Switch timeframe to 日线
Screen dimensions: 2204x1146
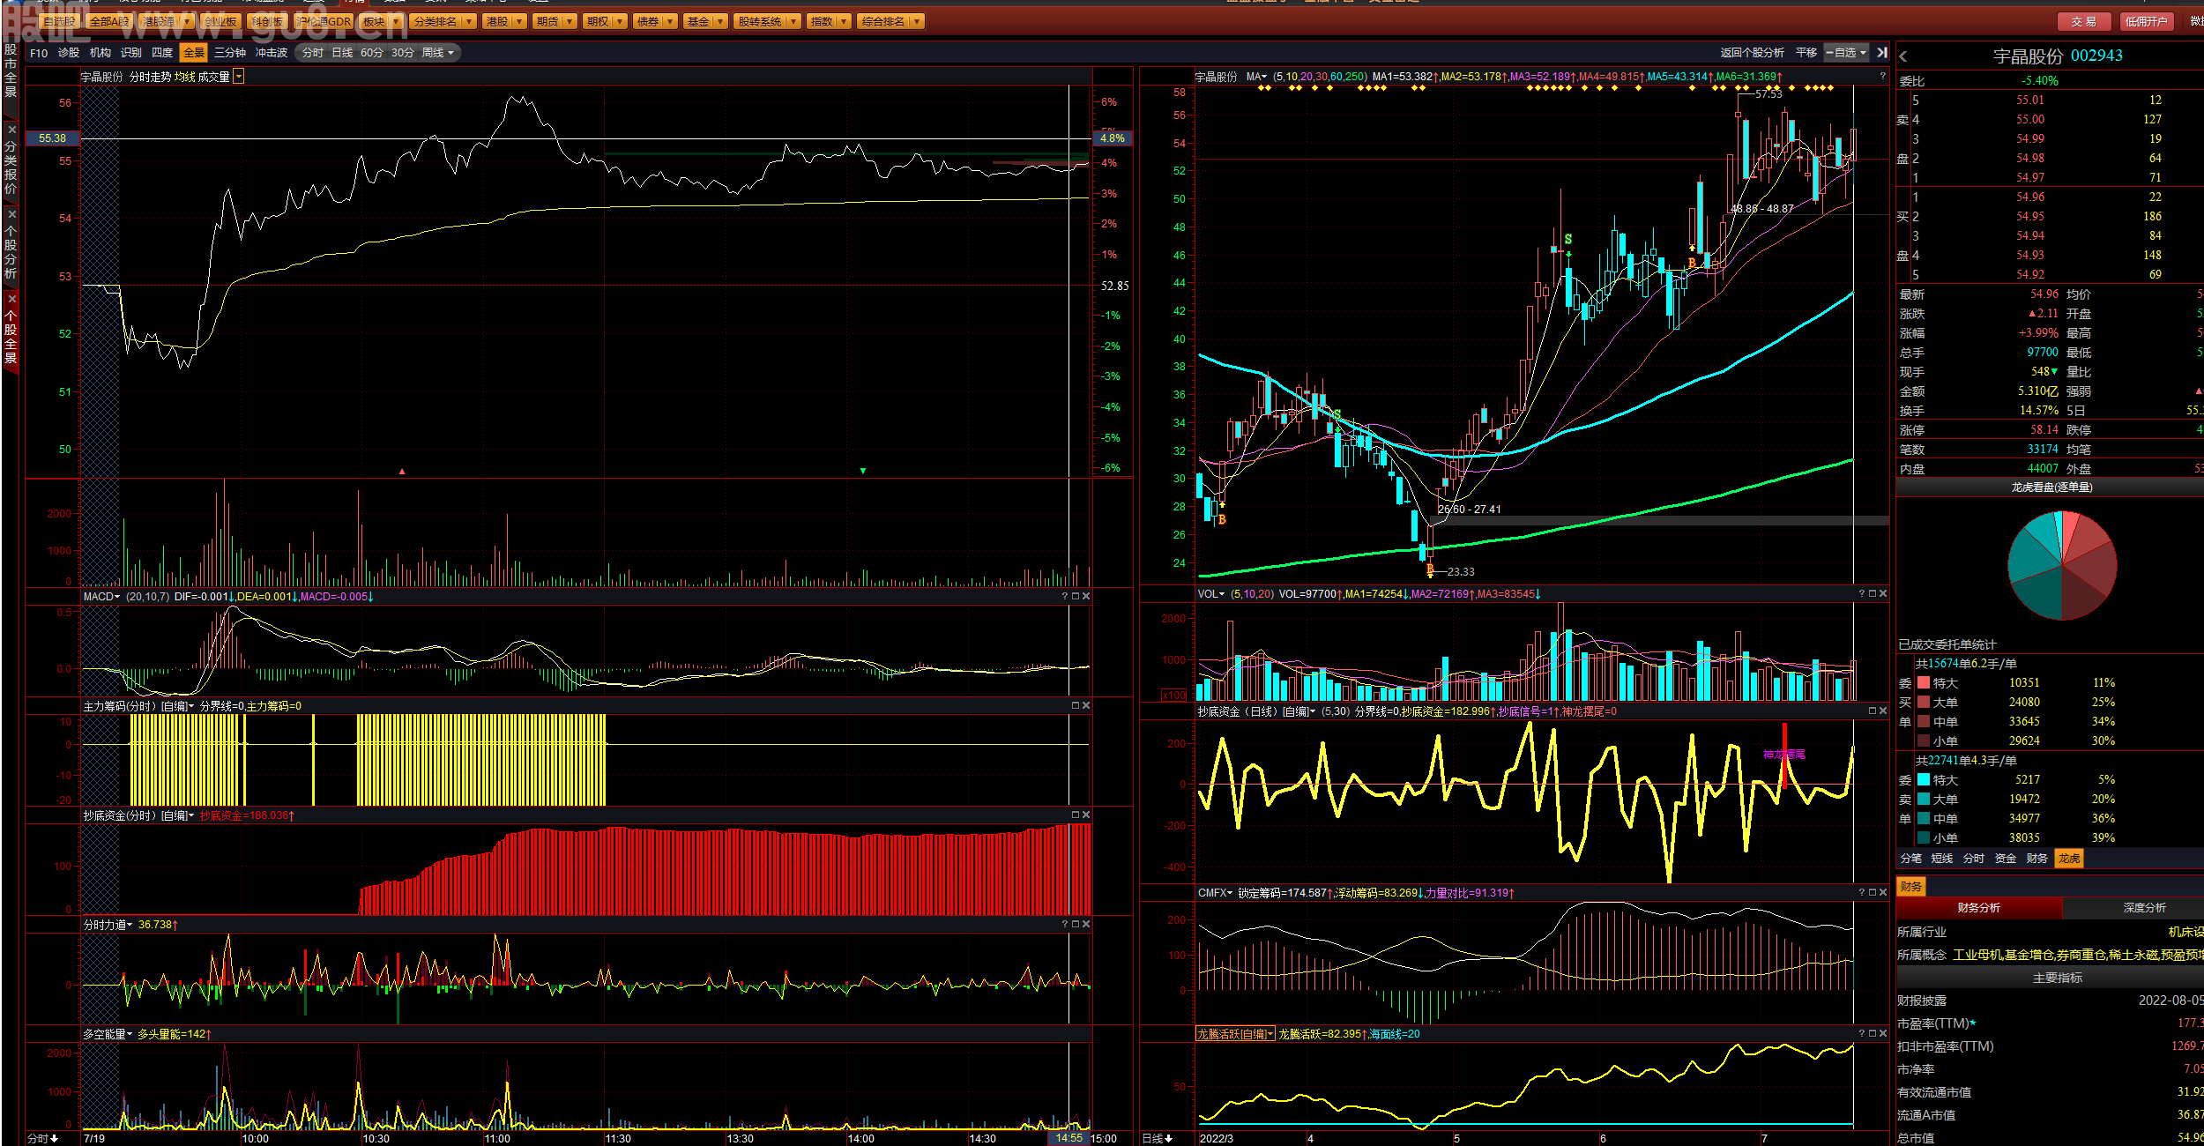[342, 53]
